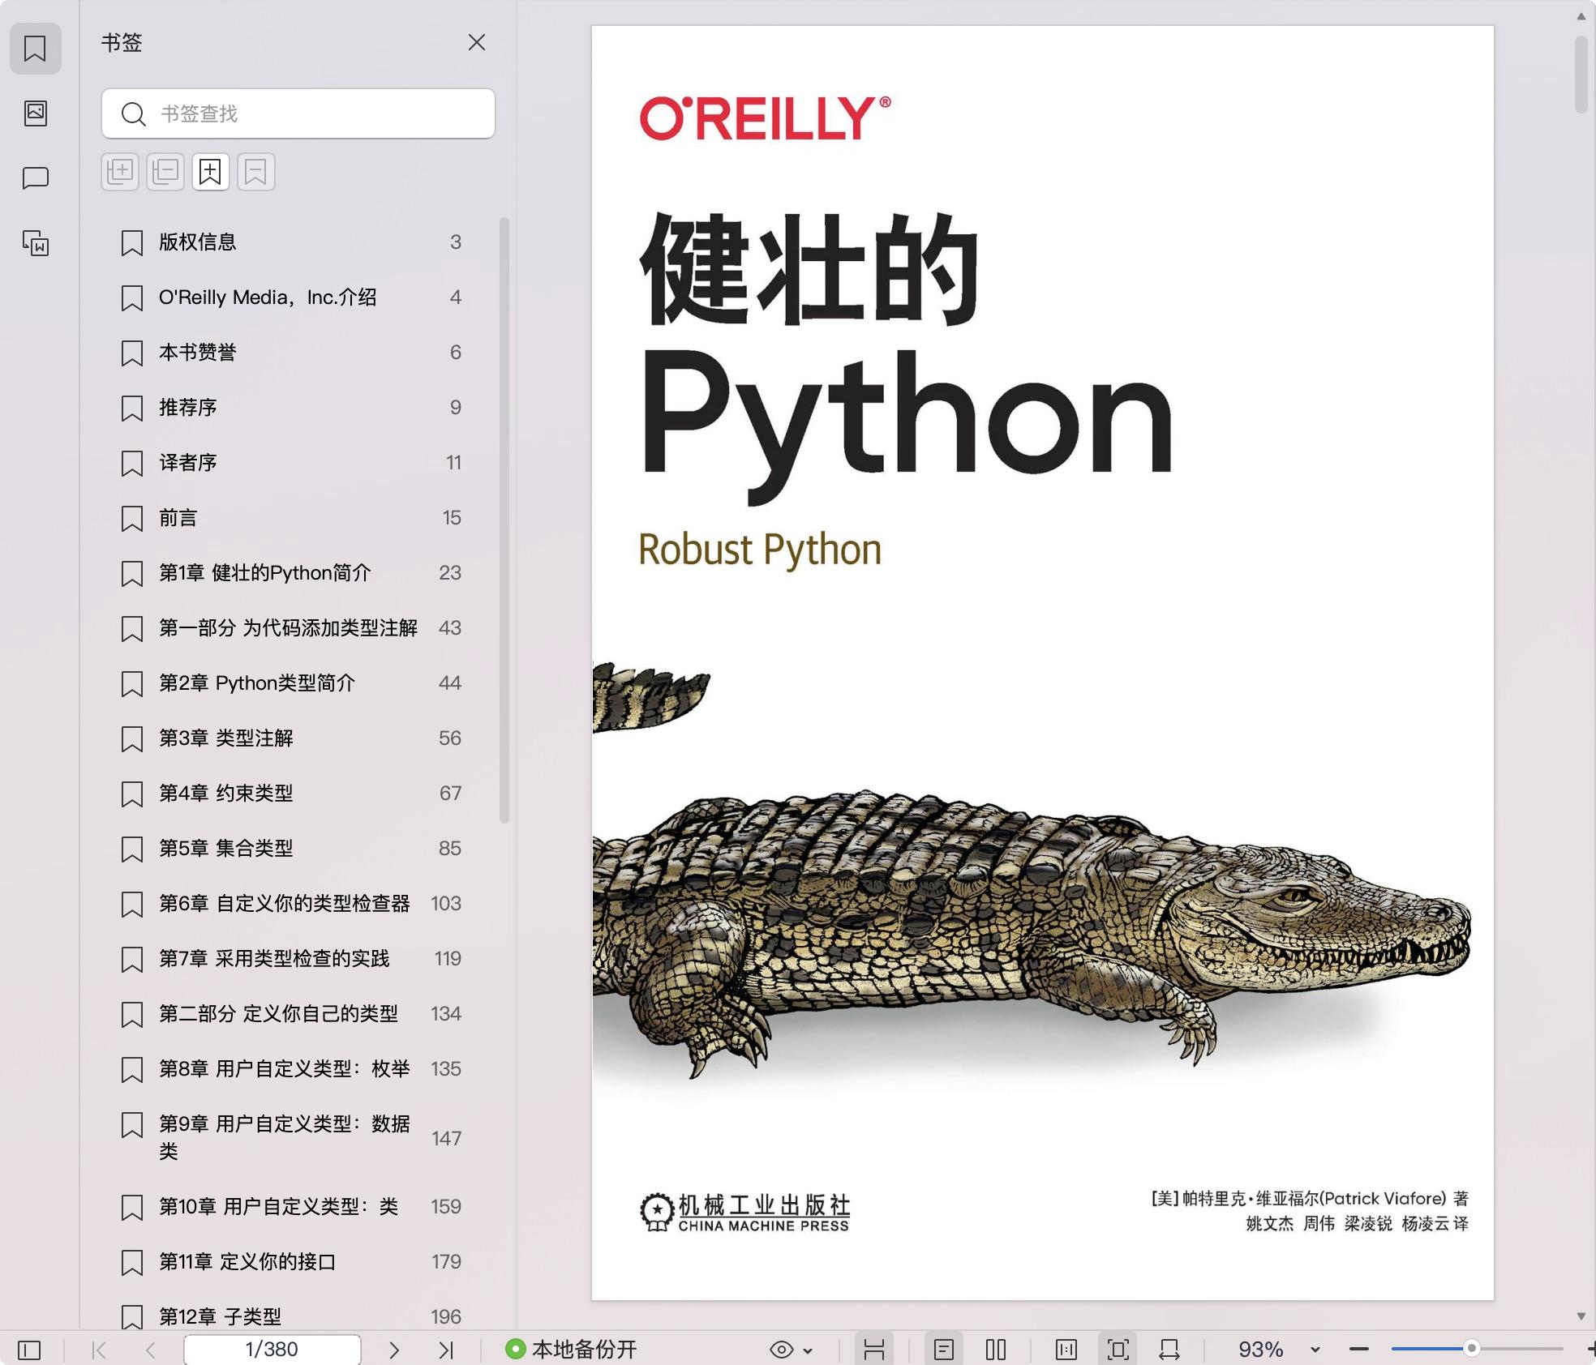Open eye mode dropdown arrow
This screenshot has height=1365, width=1596.
point(808,1350)
